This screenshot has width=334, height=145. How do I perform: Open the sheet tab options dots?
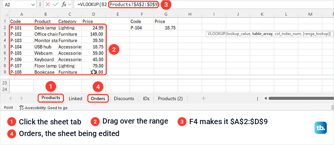[x=257, y=99]
